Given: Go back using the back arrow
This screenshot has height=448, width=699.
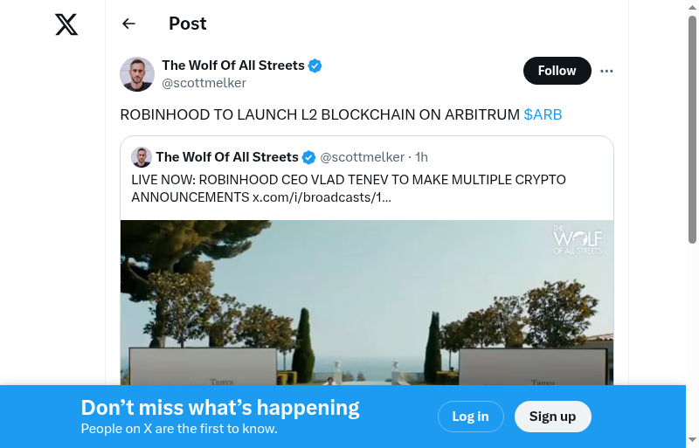Looking at the screenshot, I should point(129,24).
